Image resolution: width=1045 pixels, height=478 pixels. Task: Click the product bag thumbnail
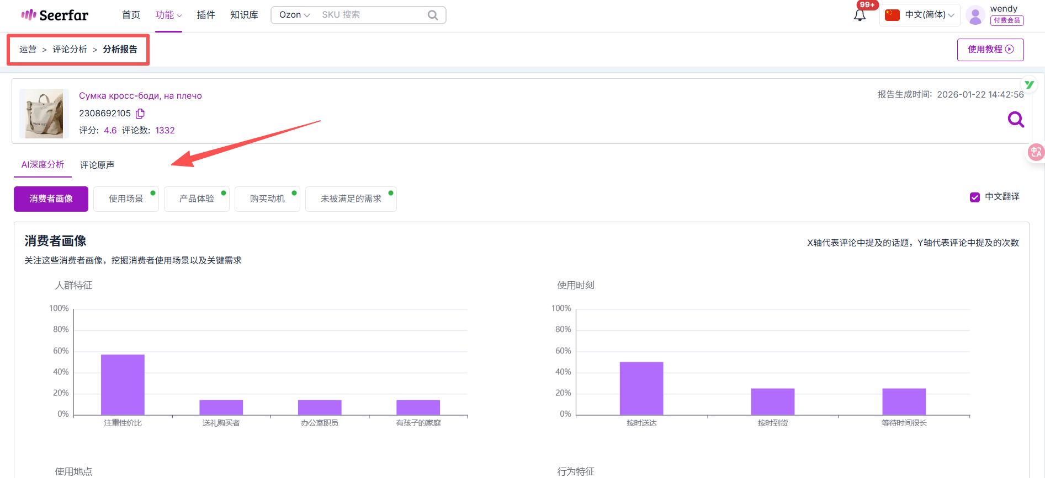44,114
